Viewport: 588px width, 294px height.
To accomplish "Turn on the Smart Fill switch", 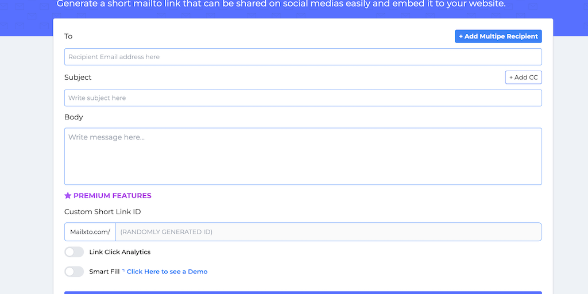I will pos(74,272).
